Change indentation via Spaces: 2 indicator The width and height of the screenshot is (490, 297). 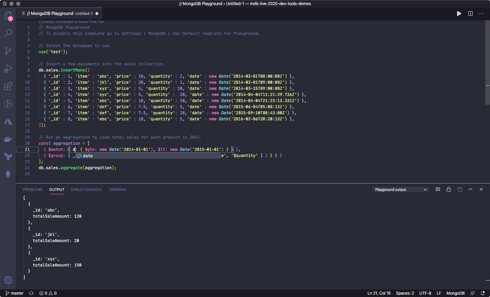tap(405, 293)
